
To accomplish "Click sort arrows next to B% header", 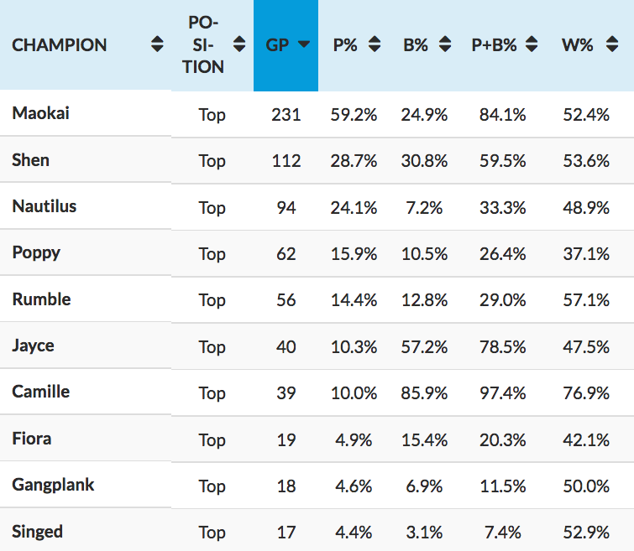I will pos(444,45).
